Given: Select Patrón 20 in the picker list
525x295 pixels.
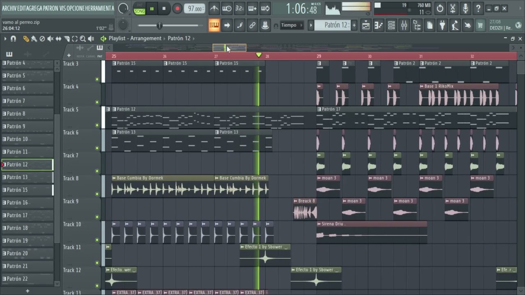Looking at the screenshot, I should (27, 254).
